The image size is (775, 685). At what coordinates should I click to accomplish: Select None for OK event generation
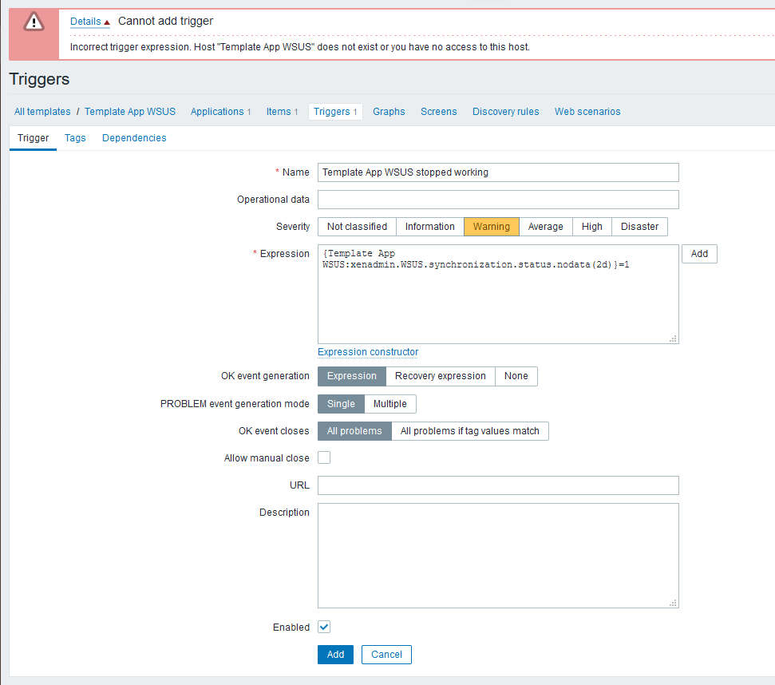click(x=516, y=376)
